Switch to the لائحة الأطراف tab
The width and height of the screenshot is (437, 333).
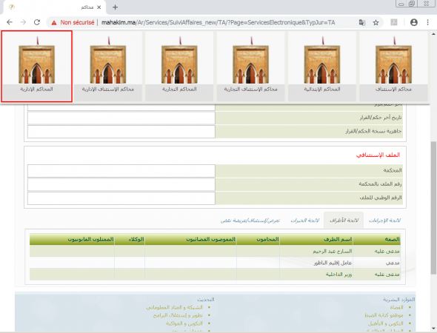(344, 221)
